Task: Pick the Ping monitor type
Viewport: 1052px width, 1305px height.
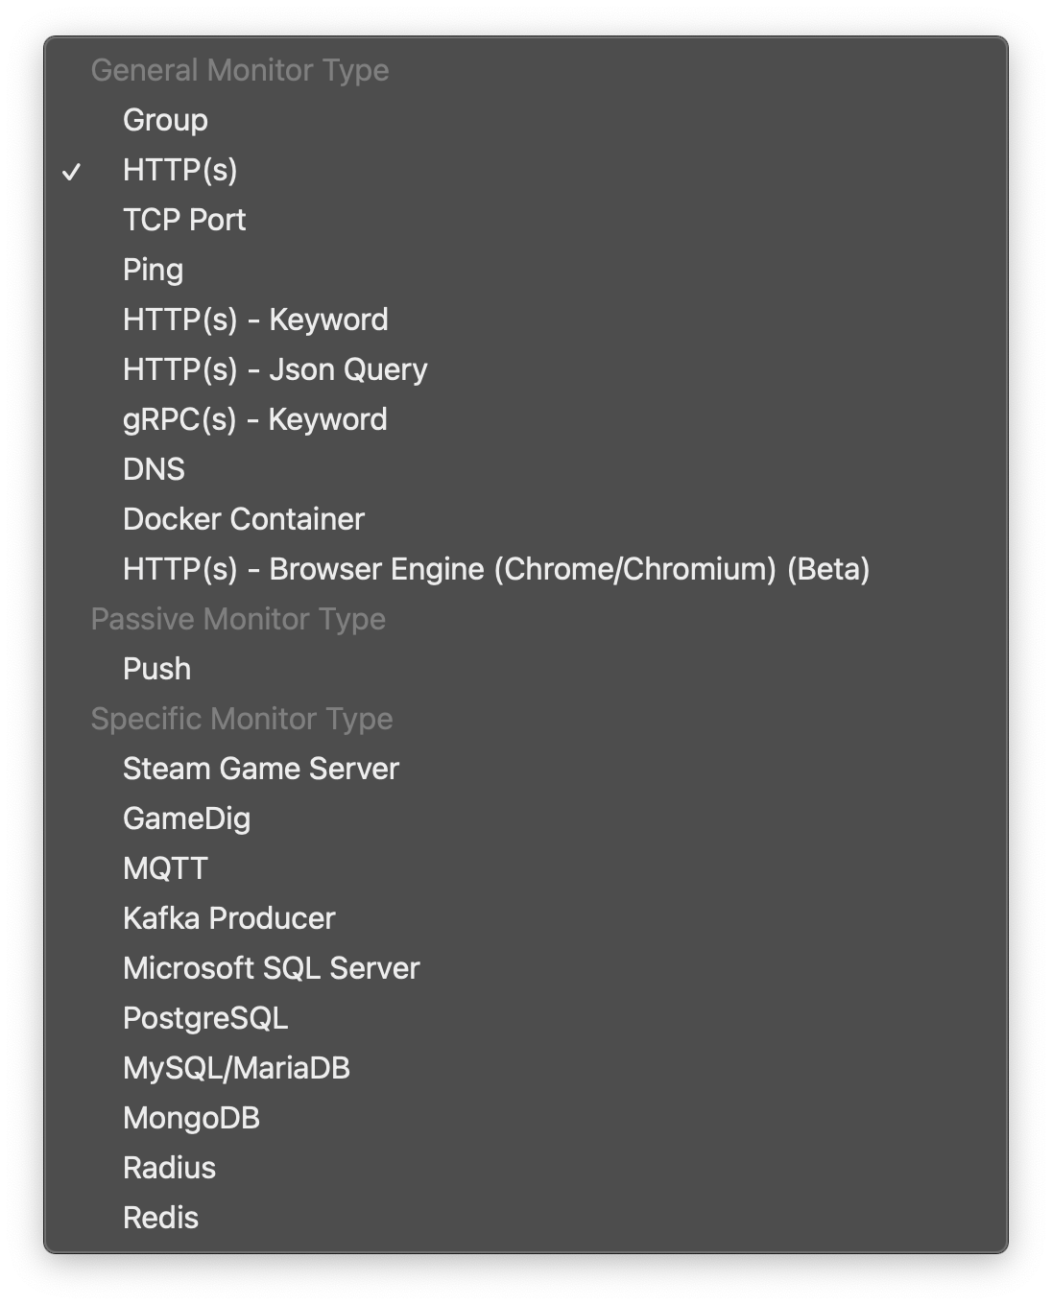Action: 153,270
